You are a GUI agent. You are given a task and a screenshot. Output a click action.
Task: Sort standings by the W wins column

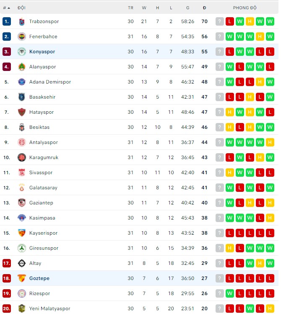(144, 8)
